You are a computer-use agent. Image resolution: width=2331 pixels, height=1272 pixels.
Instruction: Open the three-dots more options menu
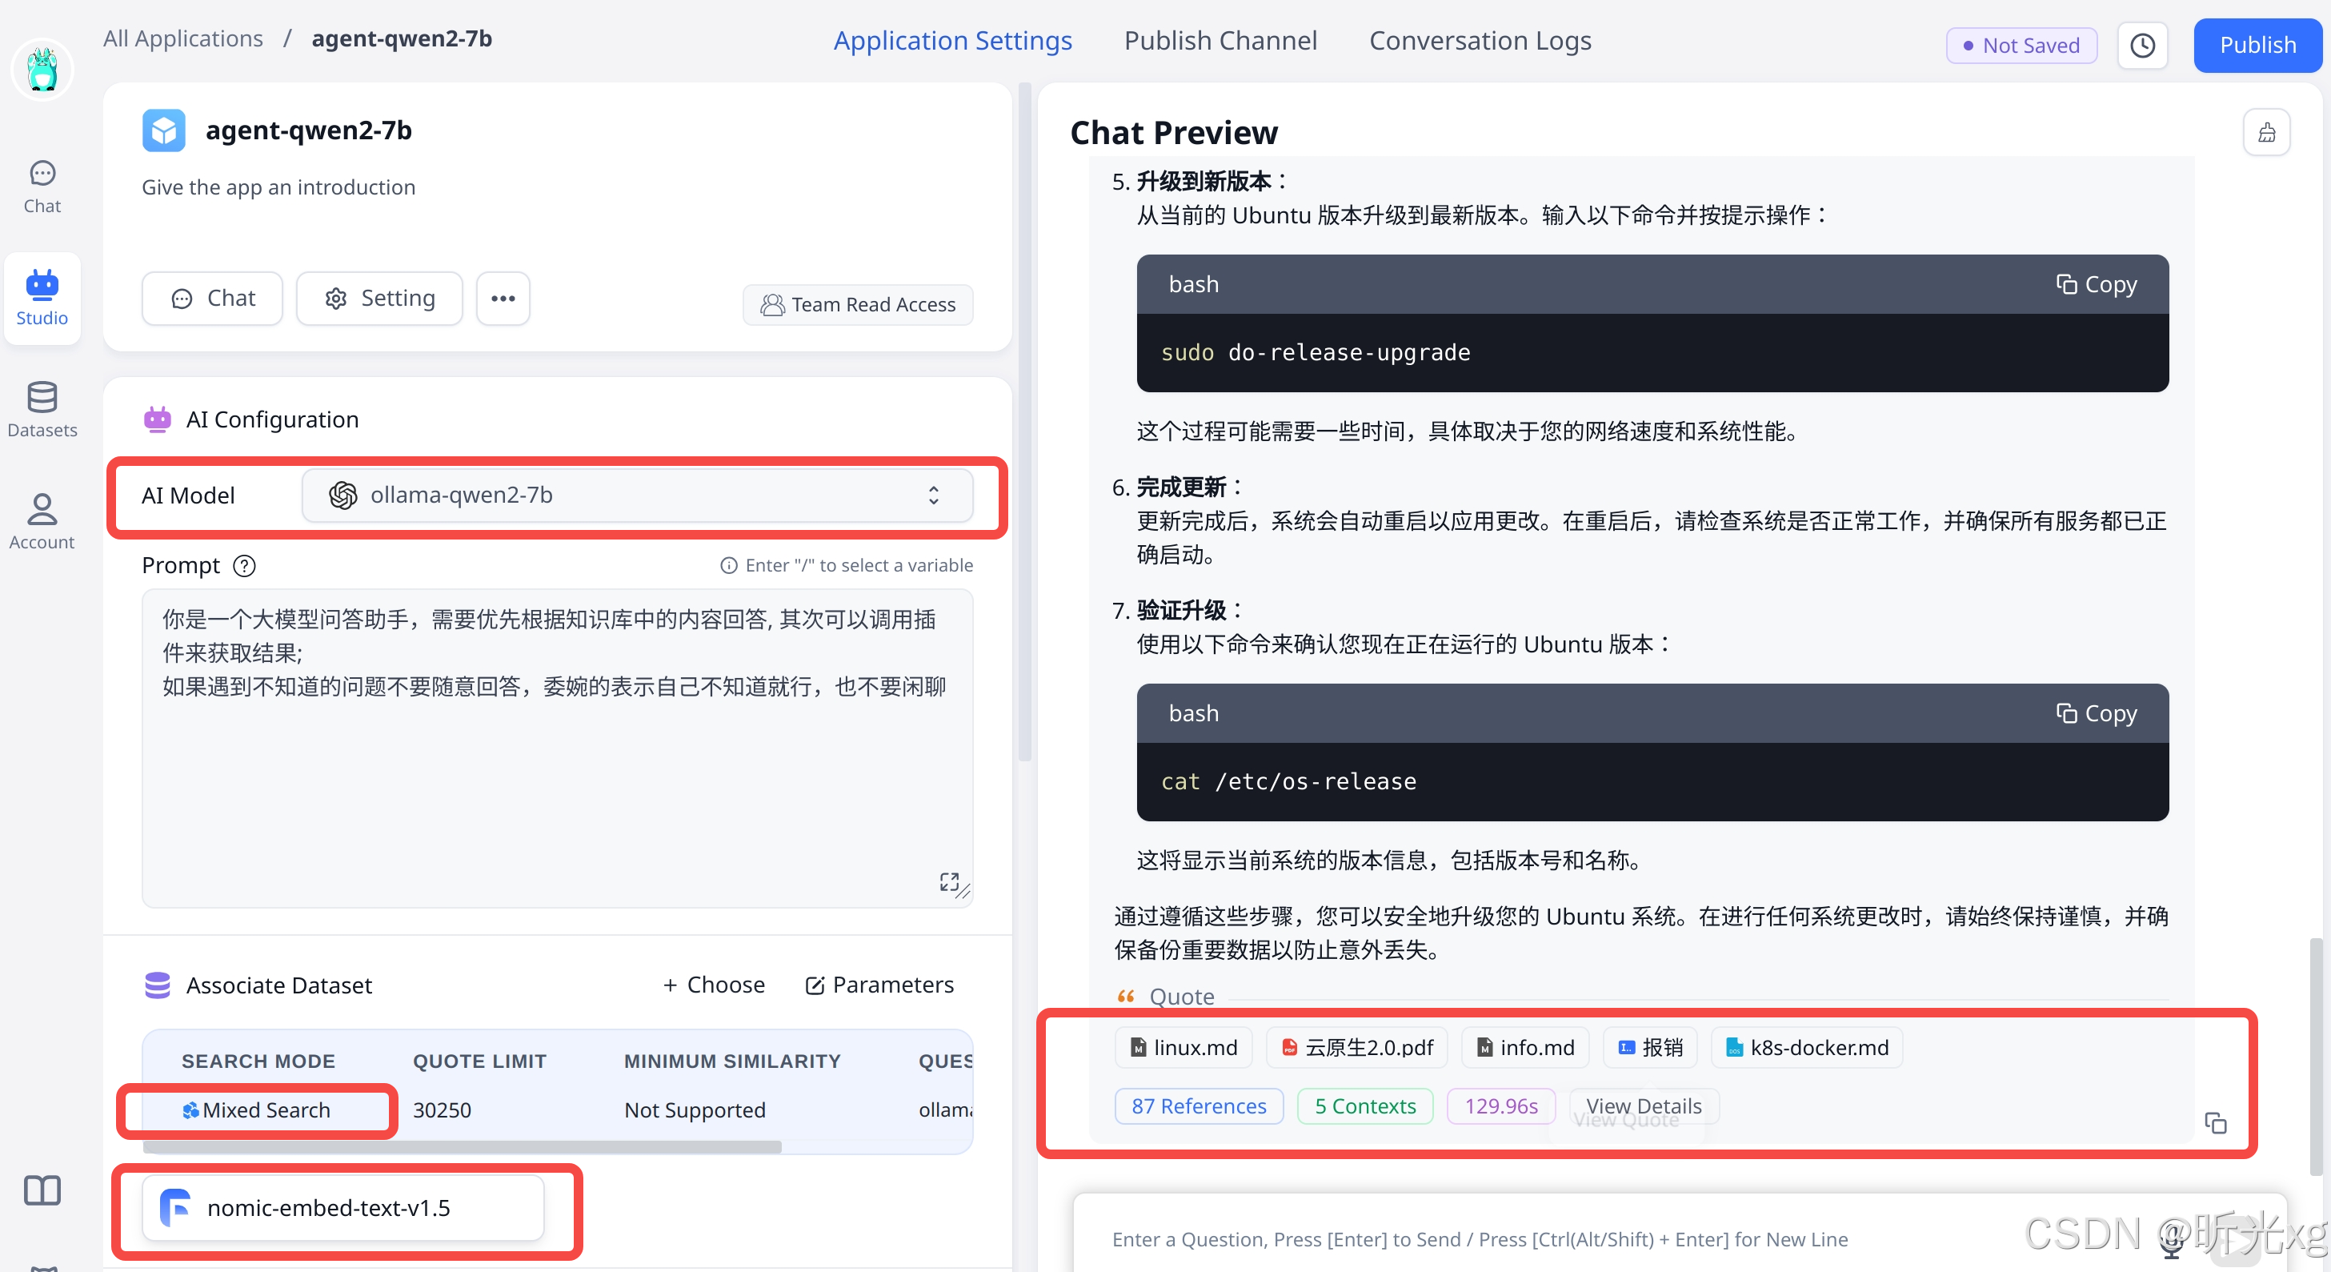coord(503,299)
